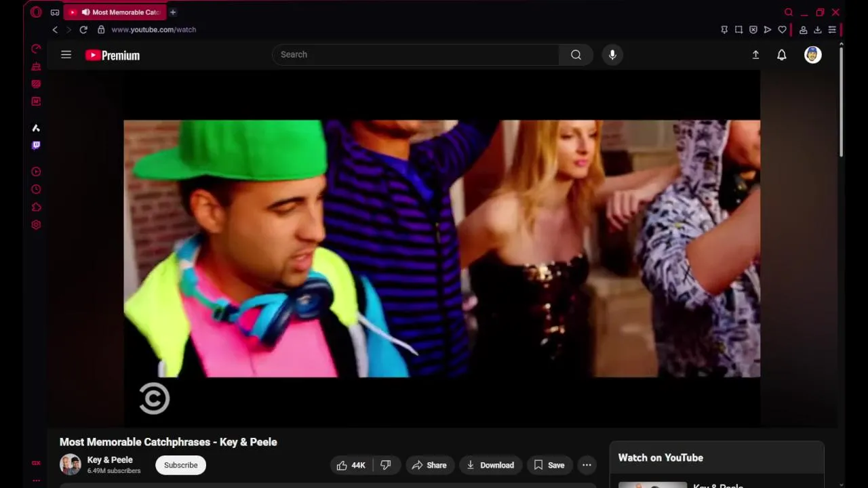The image size is (868, 488).
Task: Open workspaces icon beside Opera logo
Action: [x=55, y=12]
